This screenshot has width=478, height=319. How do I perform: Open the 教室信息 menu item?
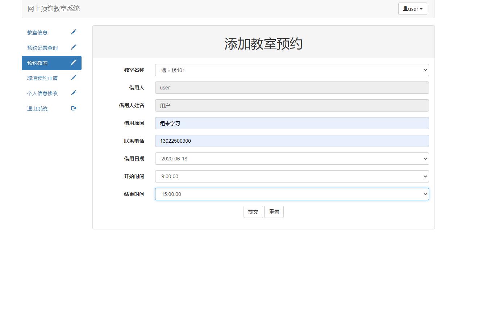point(37,32)
